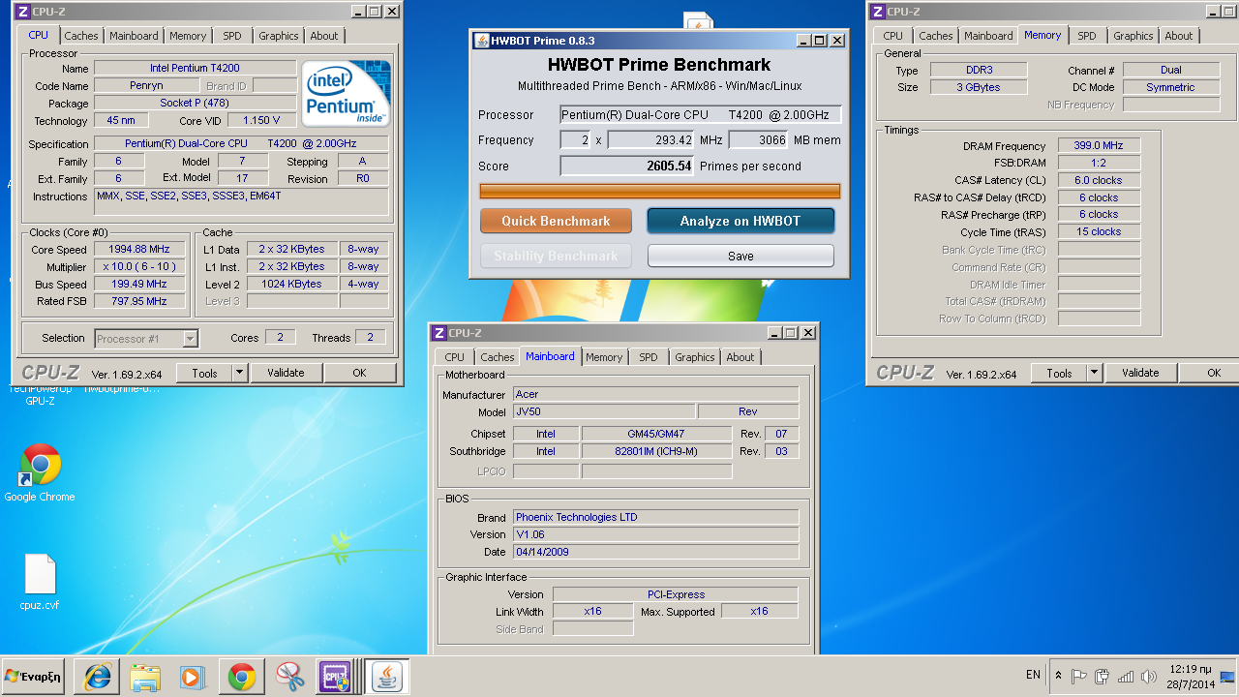Click the Save button in HWBOT Prime
Viewport: 1239px width, 697px height.
(740, 256)
